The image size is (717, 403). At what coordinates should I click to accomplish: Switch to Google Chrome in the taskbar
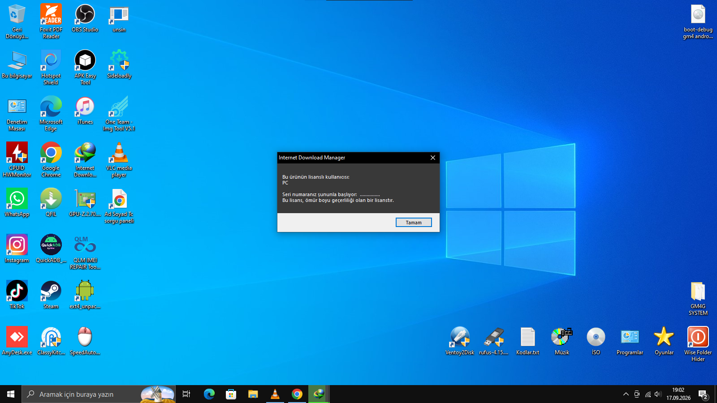coord(297,394)
